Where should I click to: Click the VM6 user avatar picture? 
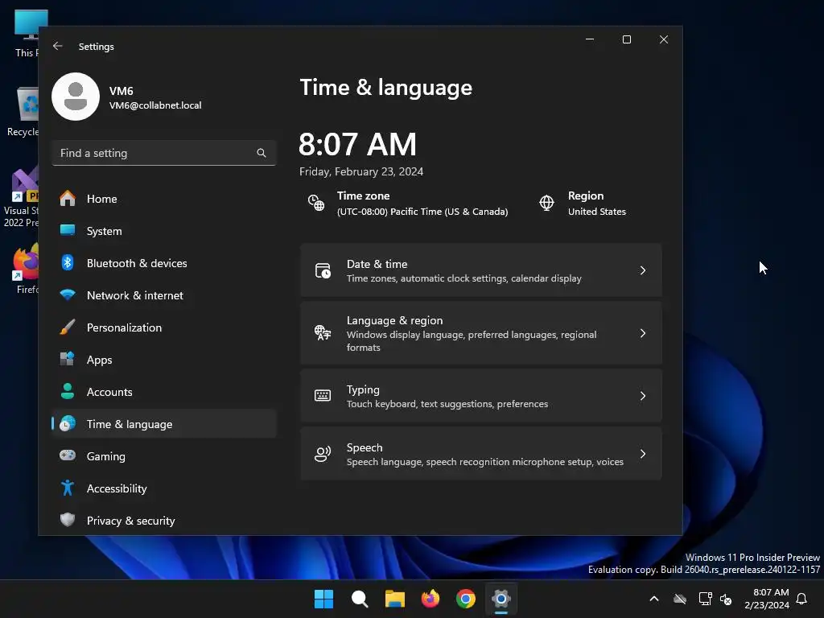(76, 97)
